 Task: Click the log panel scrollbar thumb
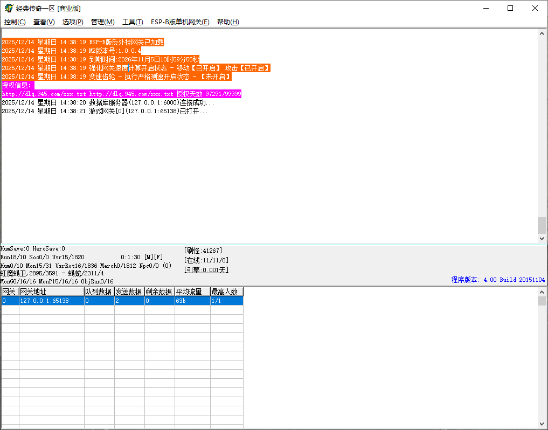point(542,225)
